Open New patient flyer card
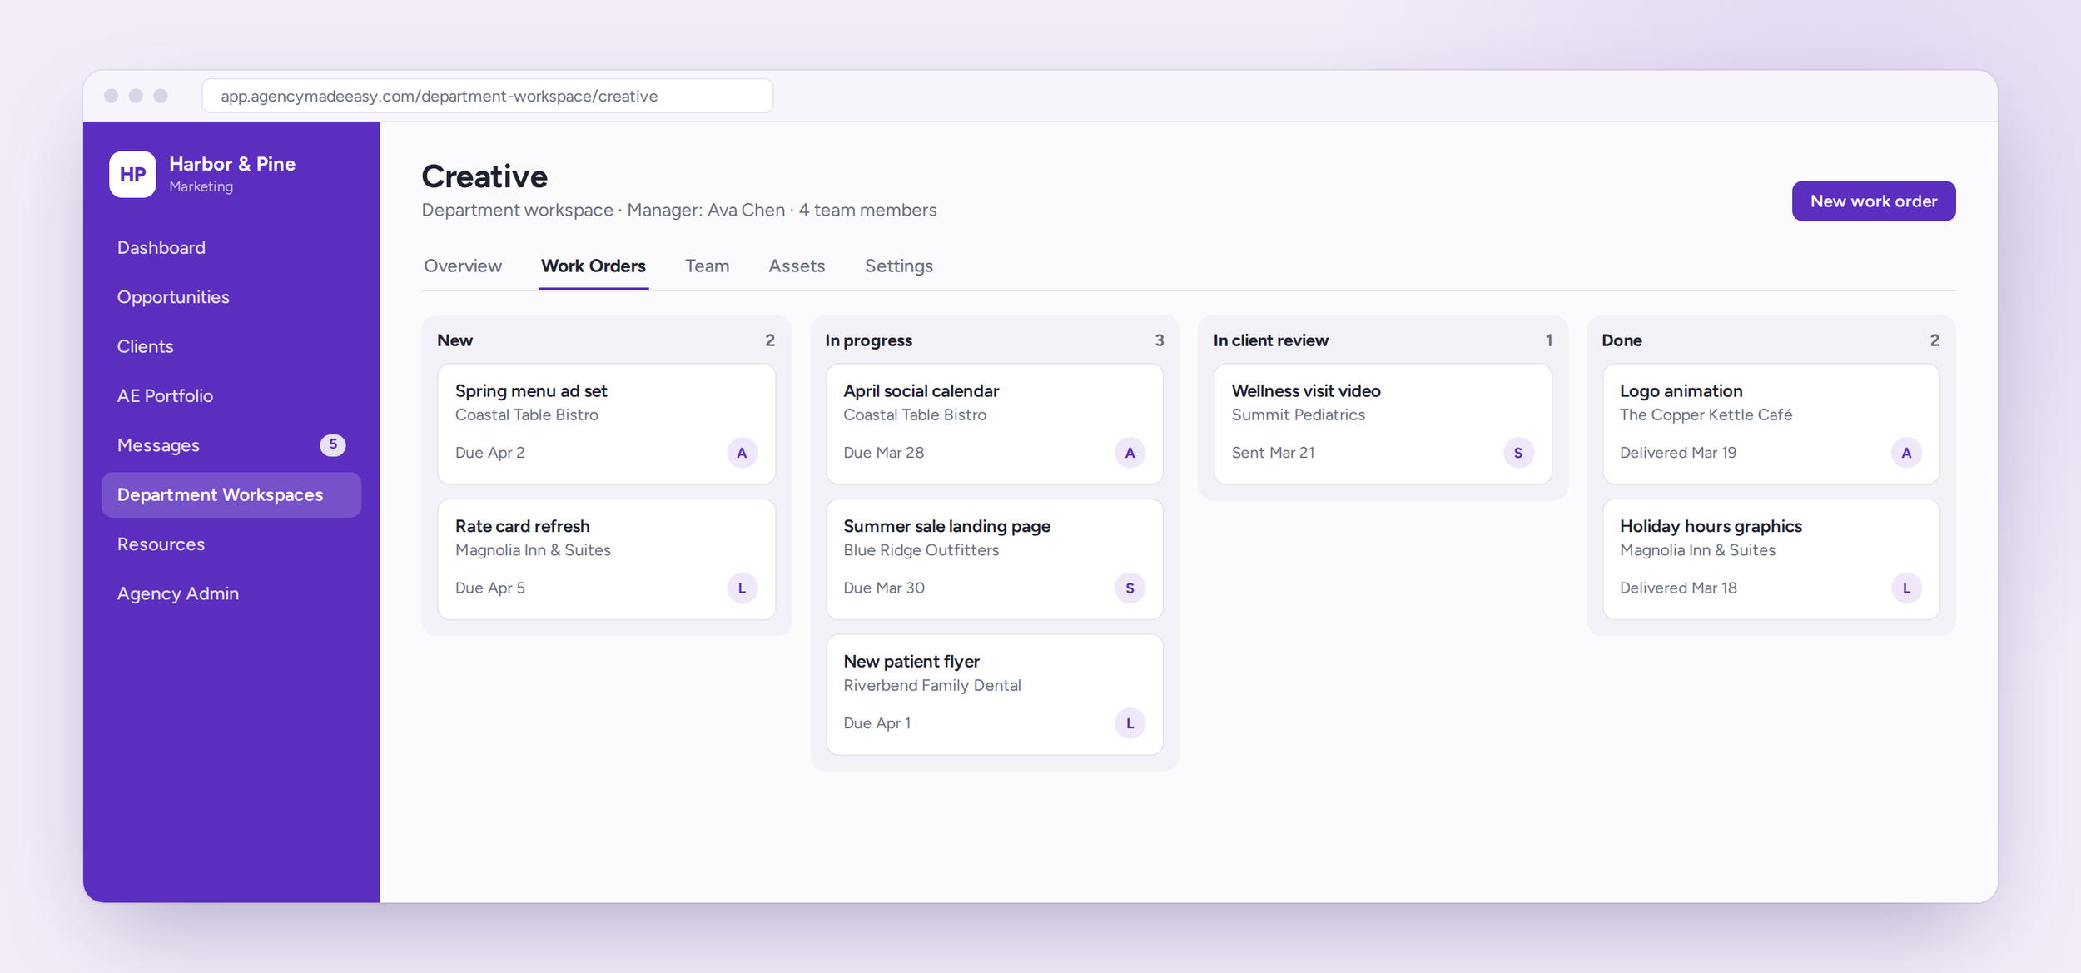Viewport: 2081px width, 973px height. point(995,695)
